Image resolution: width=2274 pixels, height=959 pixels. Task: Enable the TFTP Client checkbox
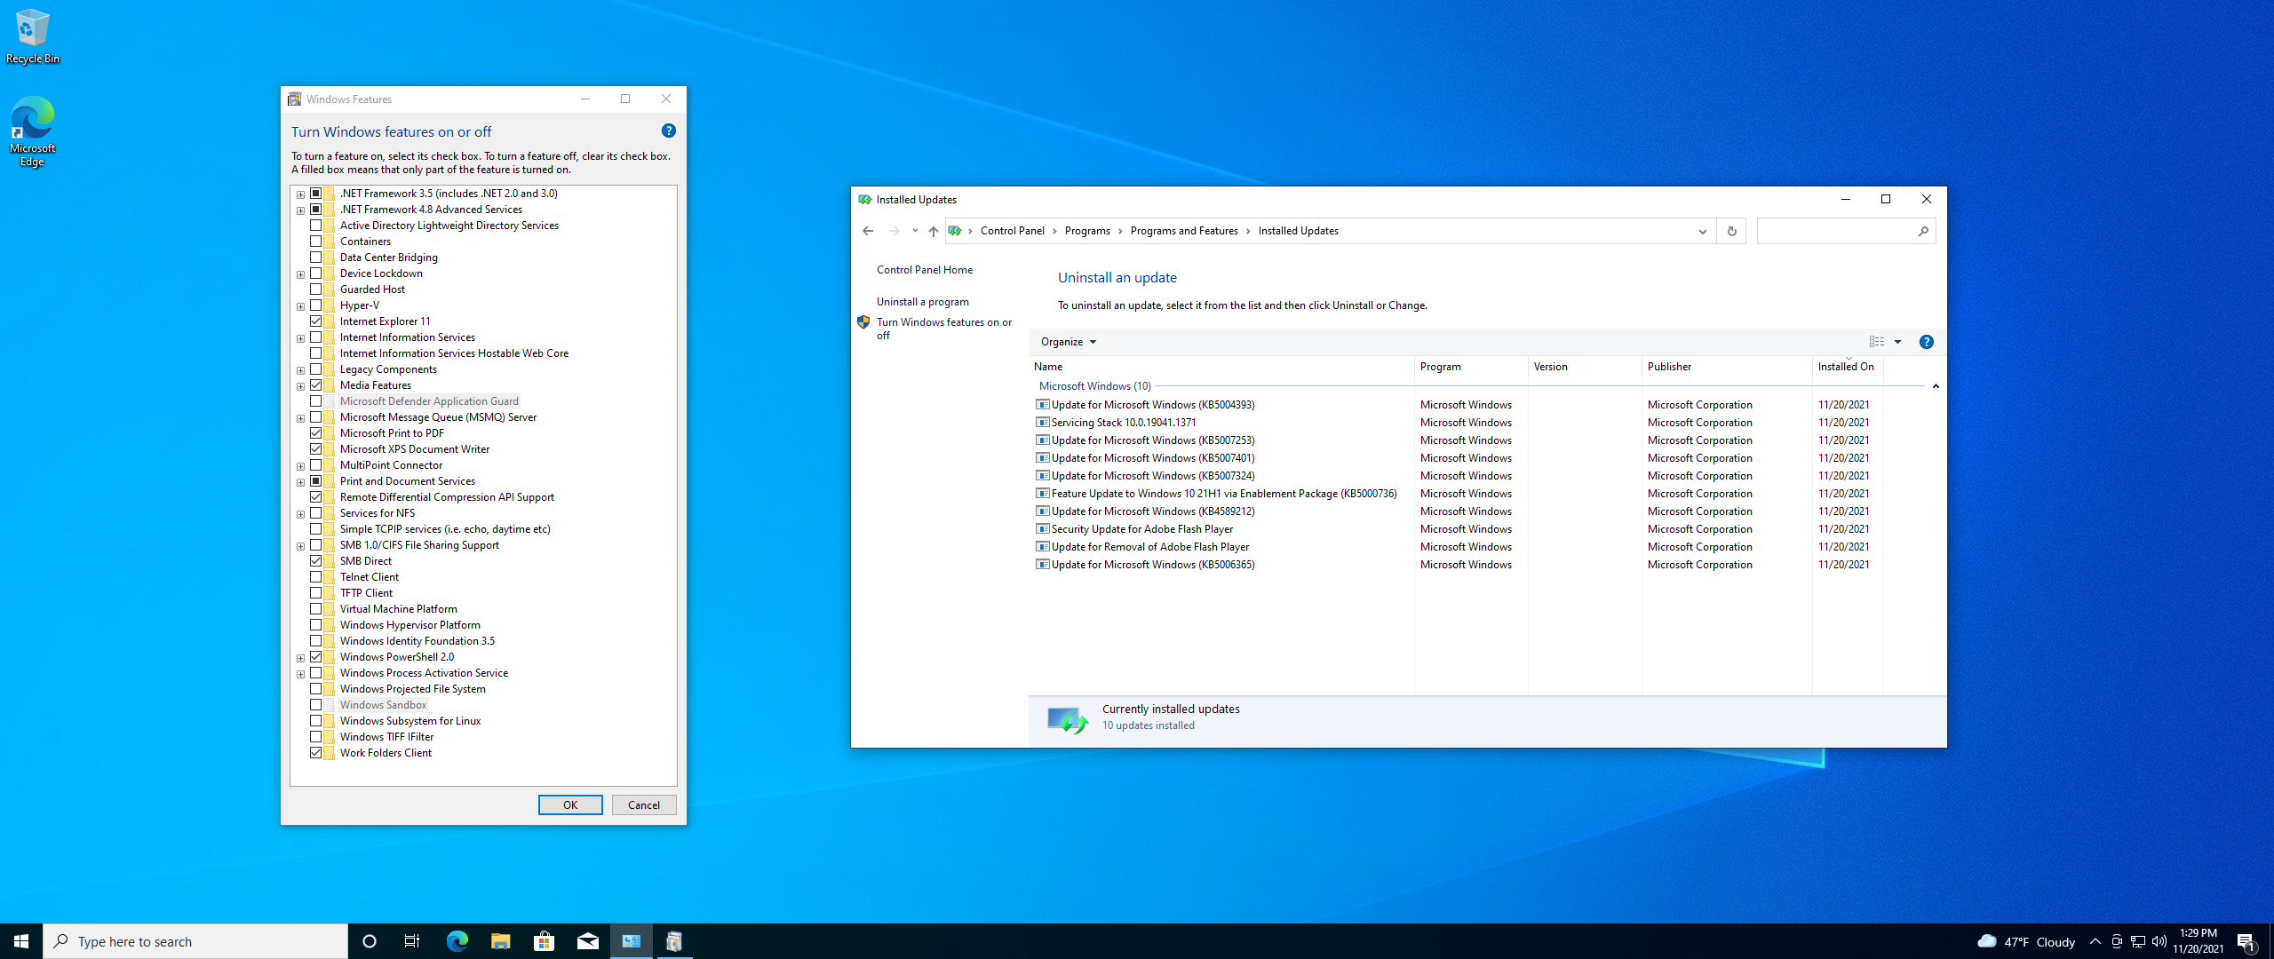(315, 593)
